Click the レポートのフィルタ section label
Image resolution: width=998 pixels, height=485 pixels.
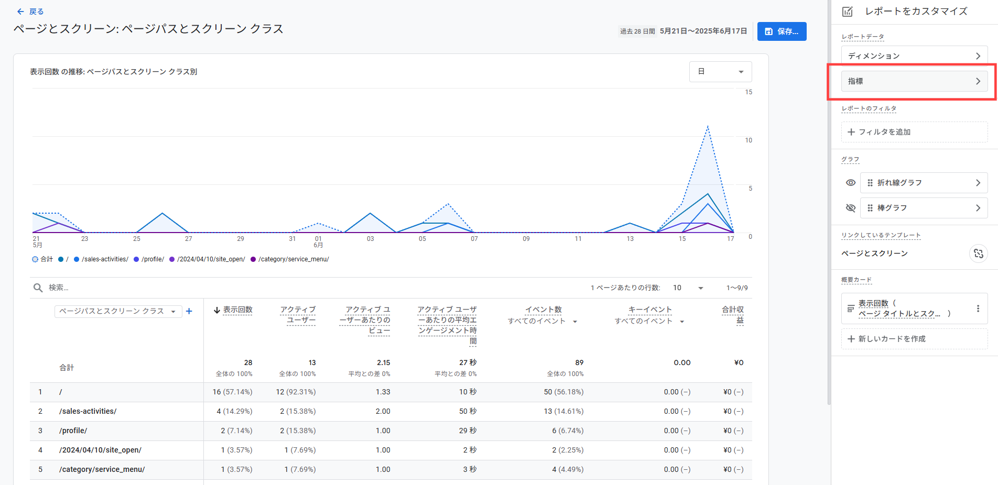click(869, 108)
